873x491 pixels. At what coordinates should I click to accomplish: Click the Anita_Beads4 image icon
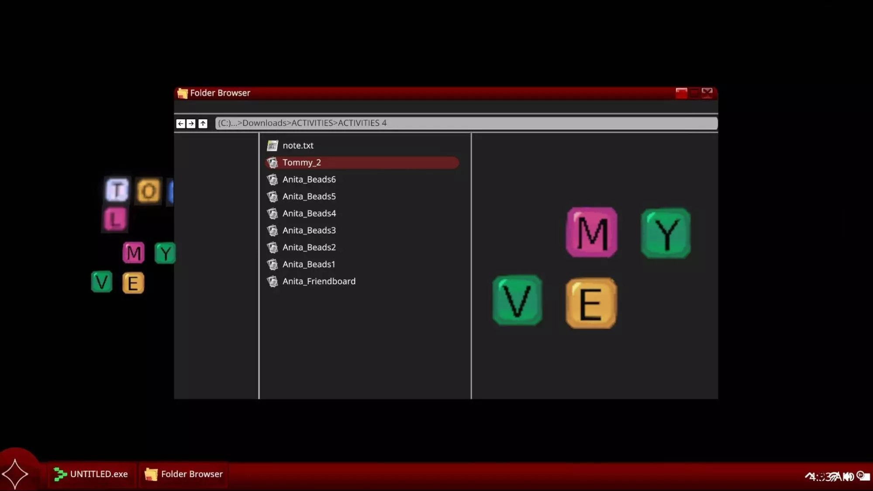click(x=273, y=213)
